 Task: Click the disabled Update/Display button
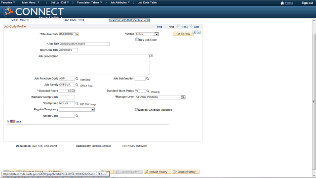coord(128,172)
